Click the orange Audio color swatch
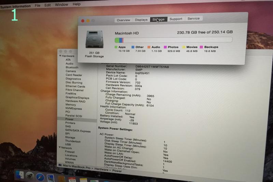The height and width of the screenshot is (182, 273). pos(149,47)
